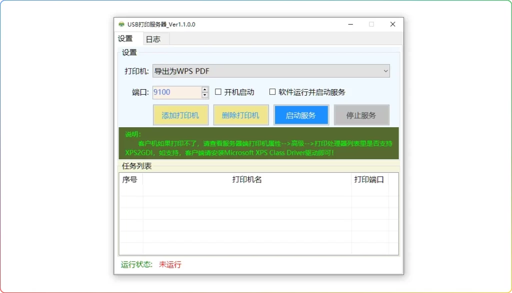The height and width of the screenshot is (293, 512).
Task: Click the 删除打印机 button
Action: click(241, 115)
